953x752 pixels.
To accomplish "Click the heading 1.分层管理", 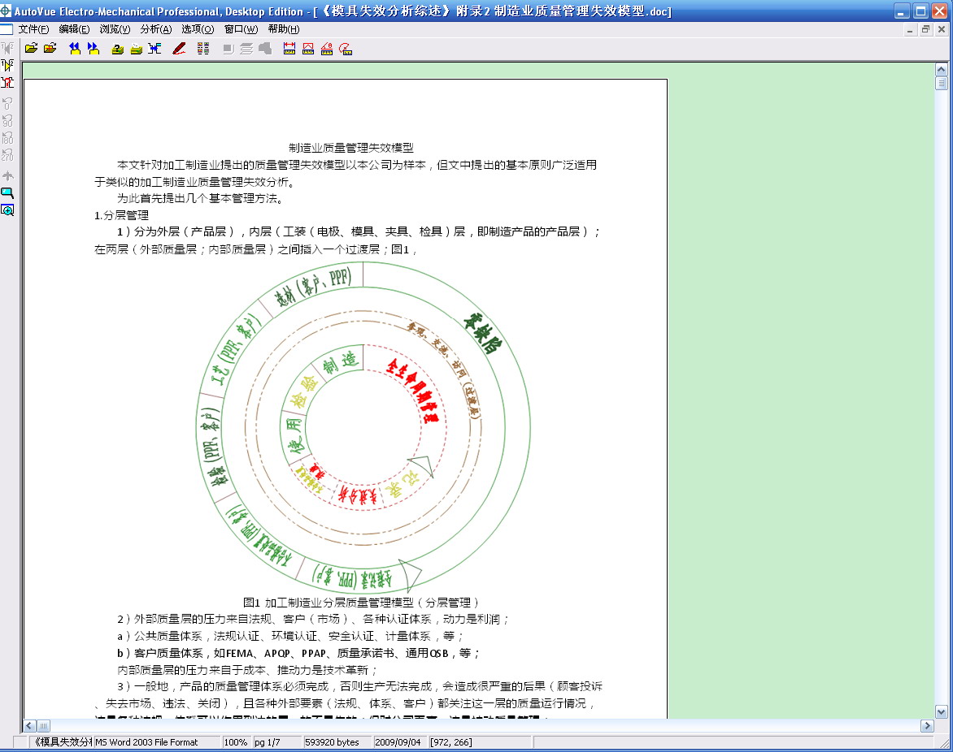I will pos(121,215).
